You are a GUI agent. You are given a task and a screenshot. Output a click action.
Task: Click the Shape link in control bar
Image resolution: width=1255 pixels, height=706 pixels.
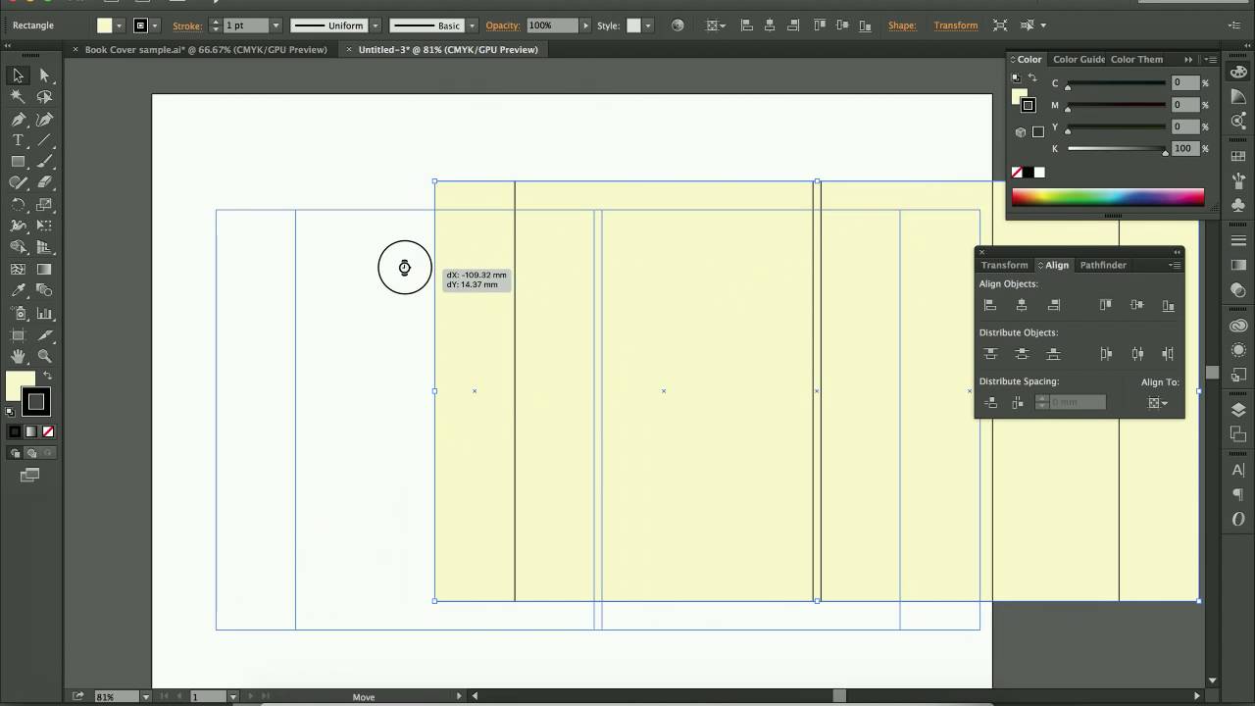902,25
